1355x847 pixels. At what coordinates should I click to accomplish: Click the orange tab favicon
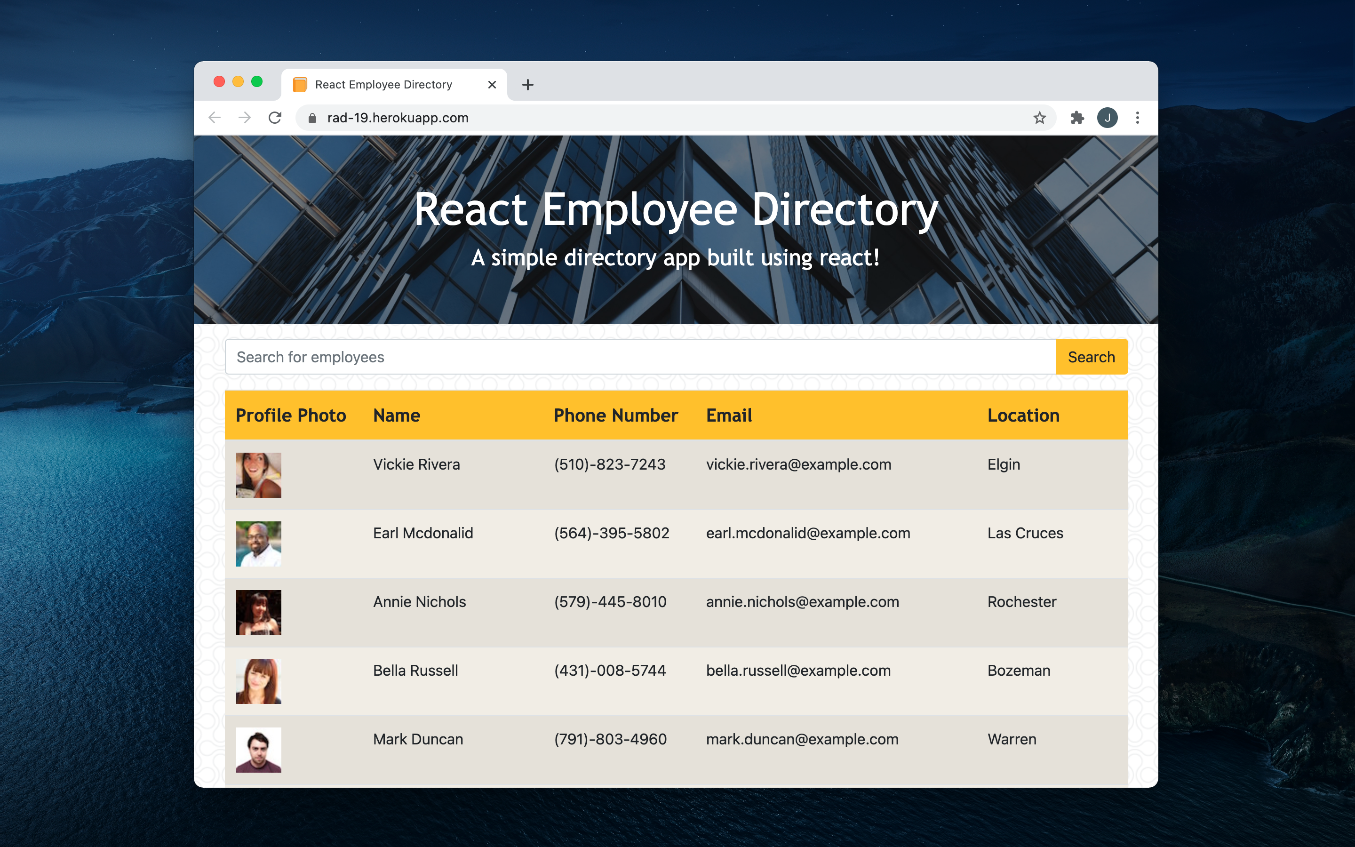[300, 85]
